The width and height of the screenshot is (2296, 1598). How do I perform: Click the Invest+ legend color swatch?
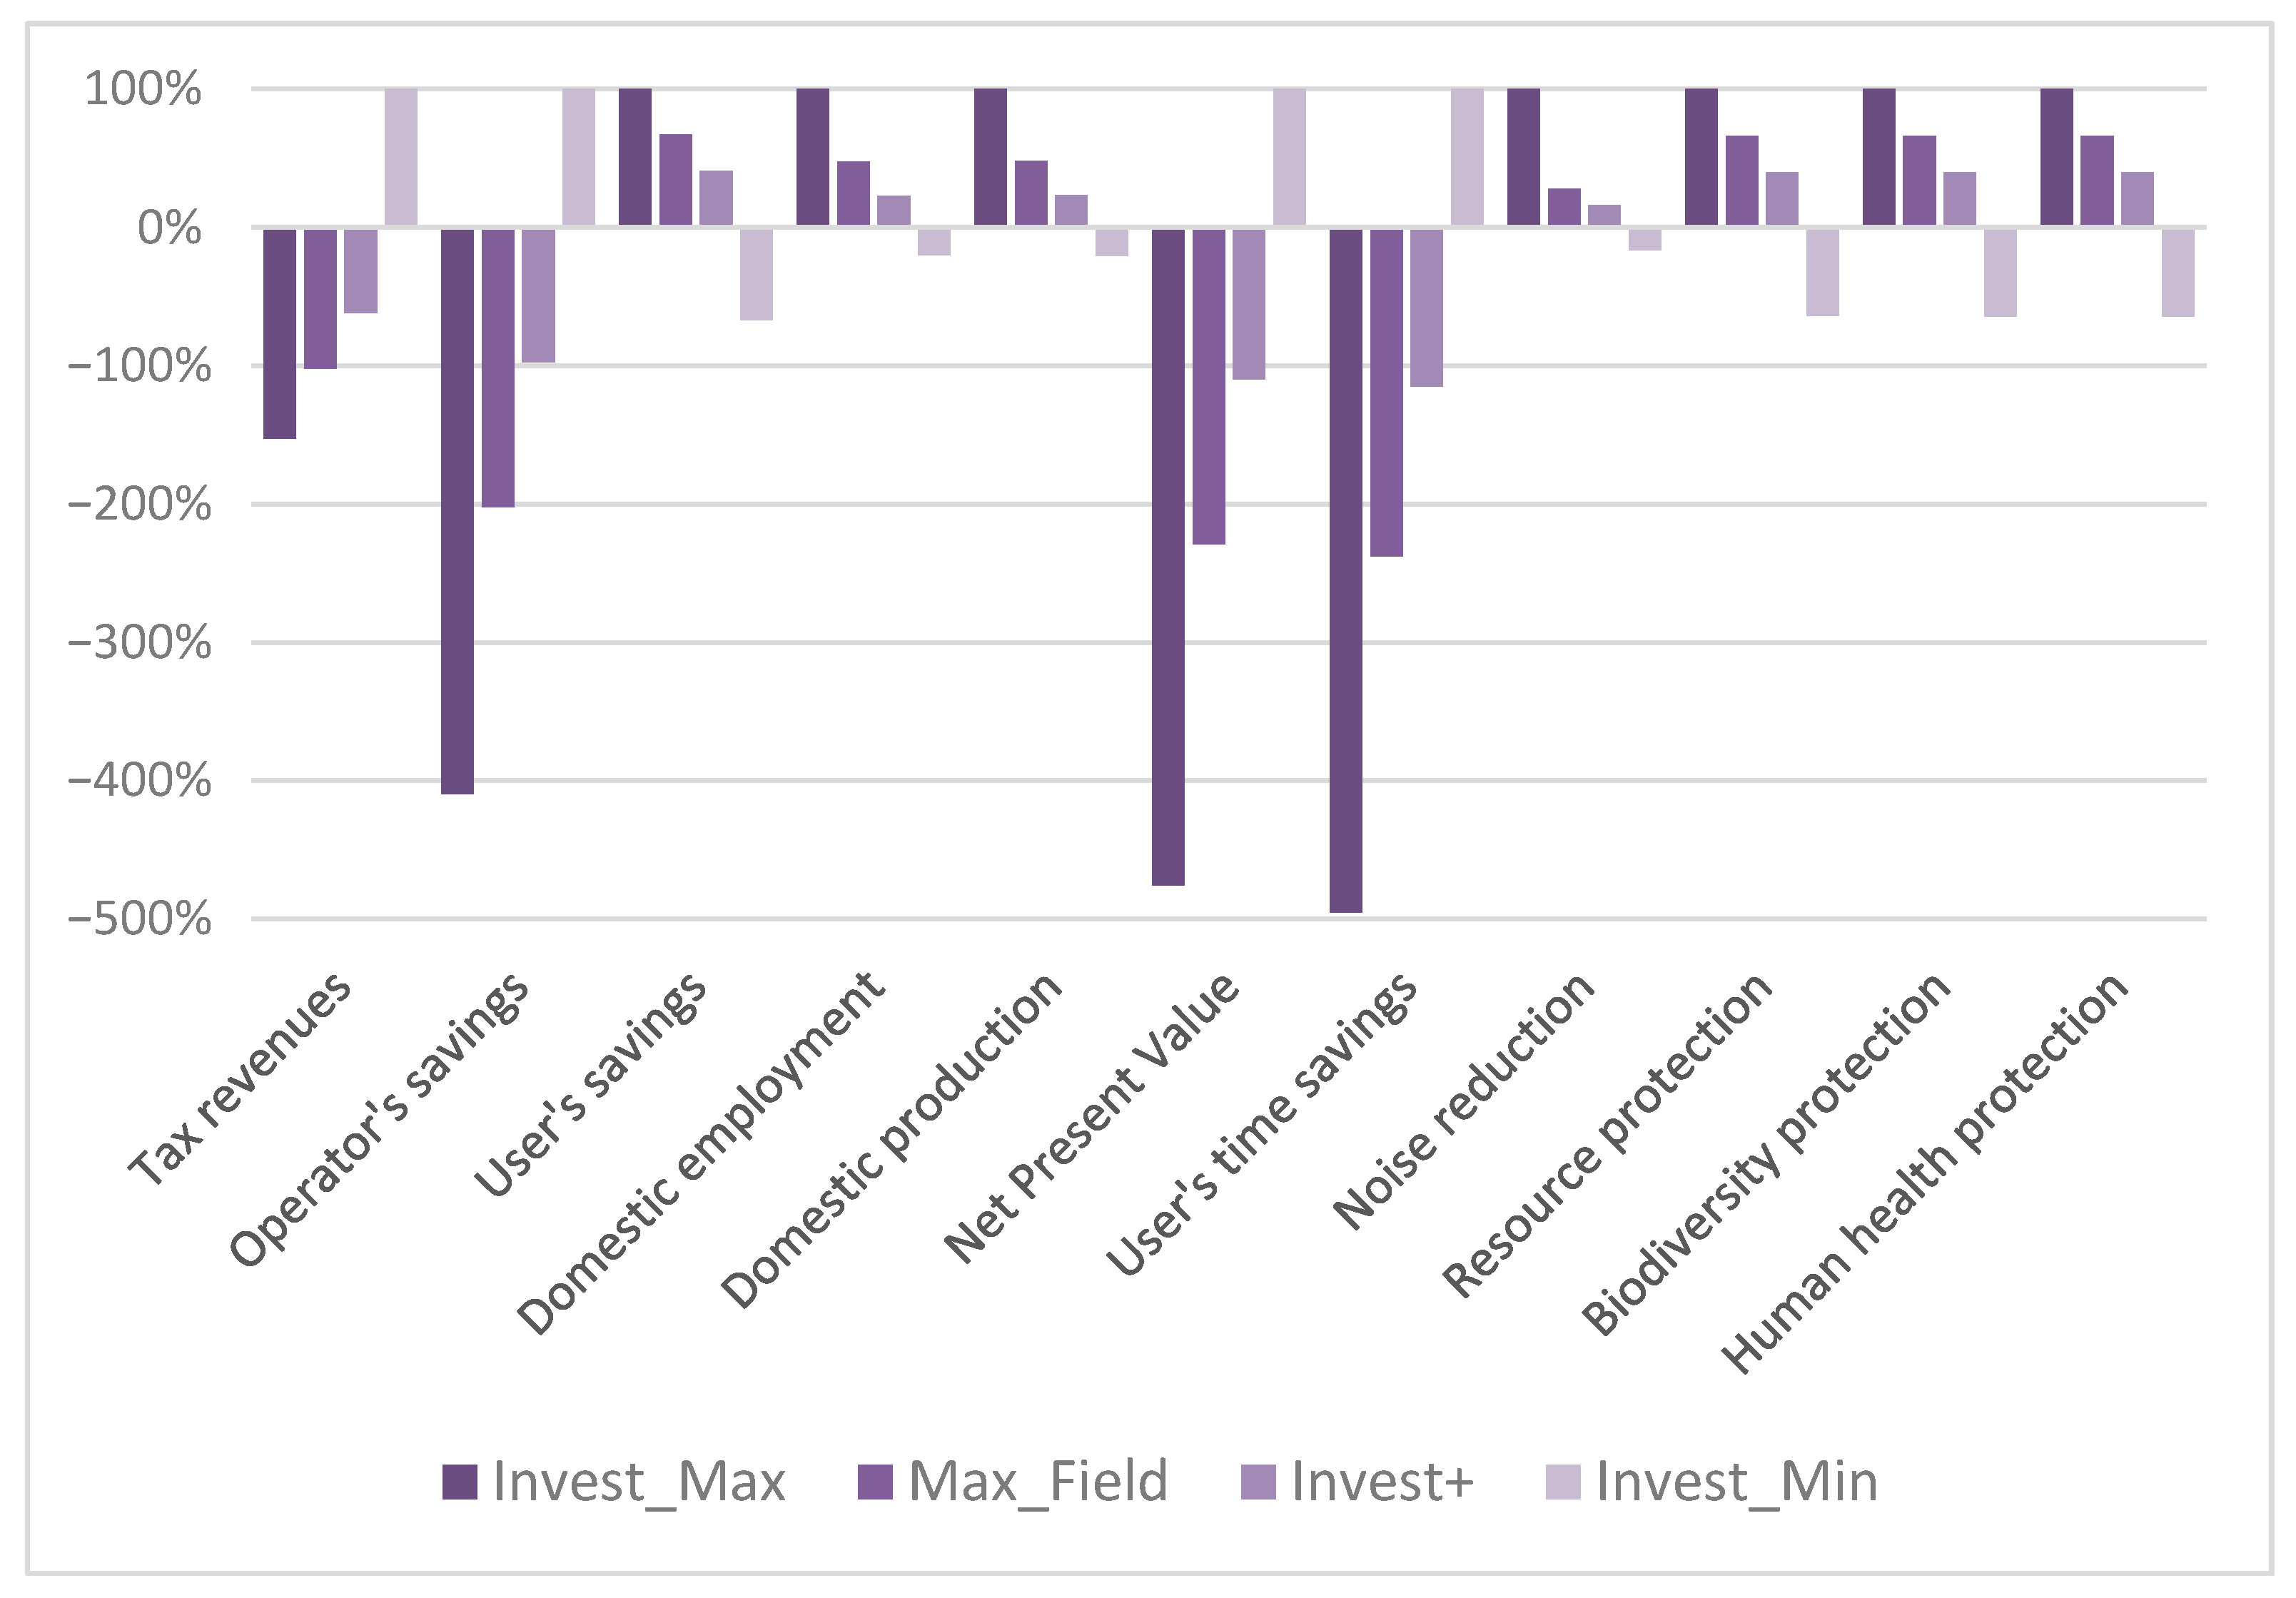(1258, 1482)
